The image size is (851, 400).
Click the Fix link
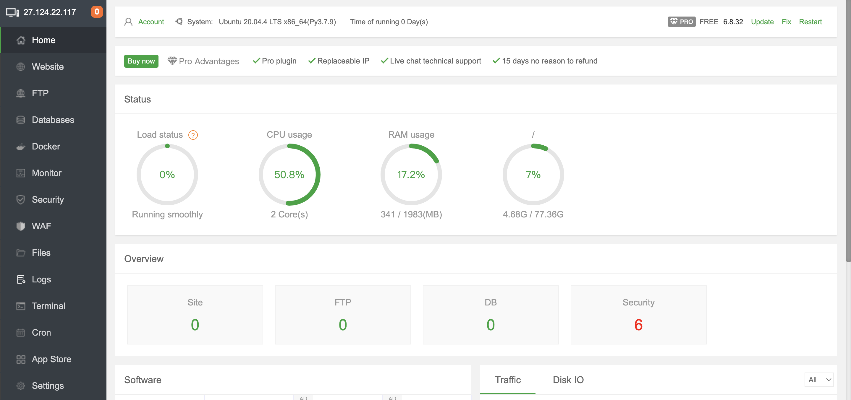[786, 22]
